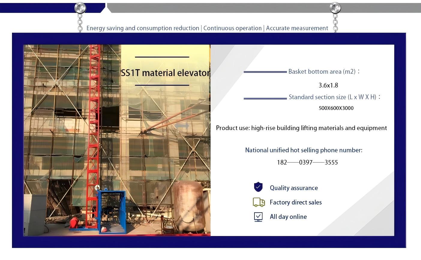The image size is (421, 260).
Task: Click the Continuous operation text
Action: pos(232,28)
